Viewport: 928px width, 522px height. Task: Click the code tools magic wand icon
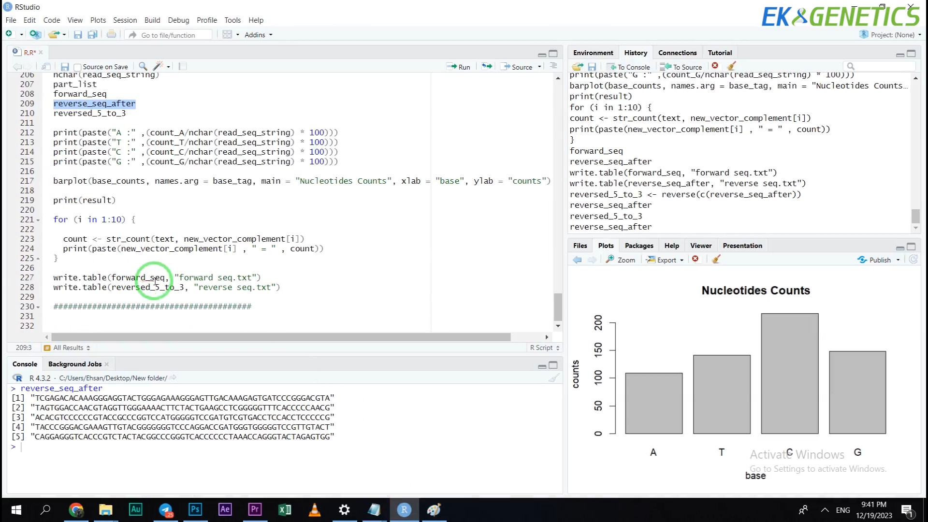[158, 66]
